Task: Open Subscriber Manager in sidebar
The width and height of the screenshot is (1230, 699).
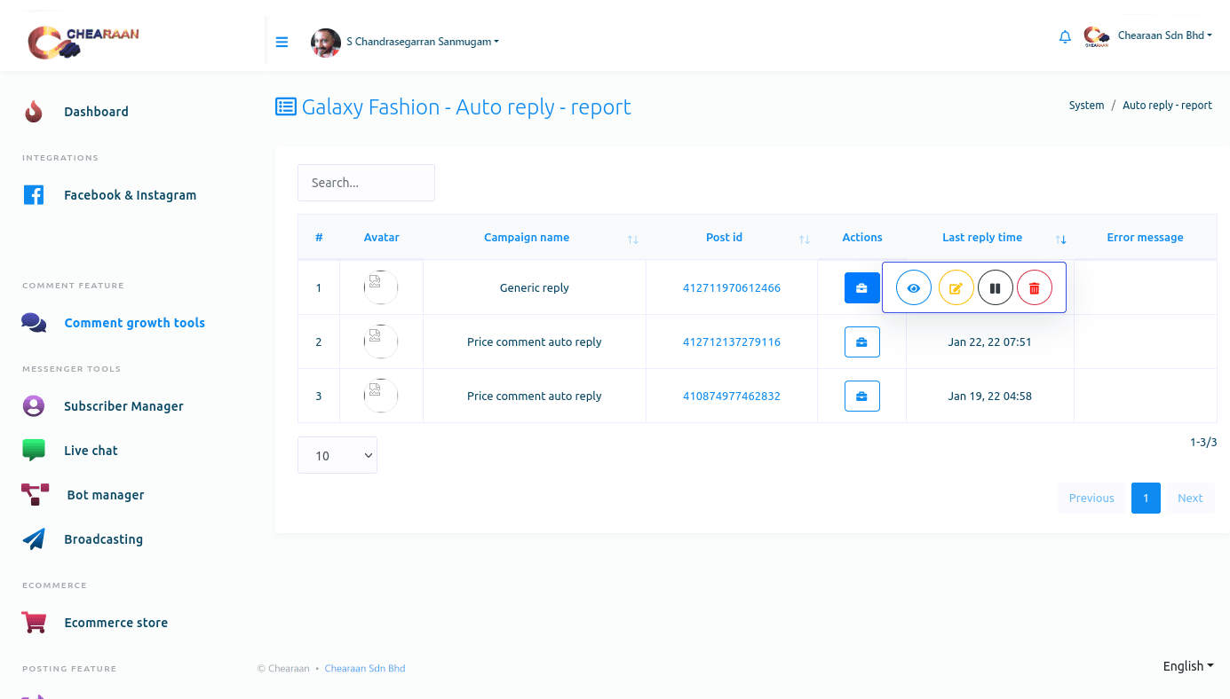Action: pos(123,406)
